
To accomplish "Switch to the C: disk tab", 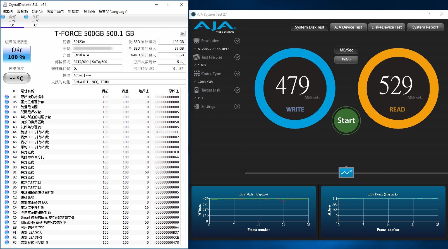I will (x=35, y=21).
